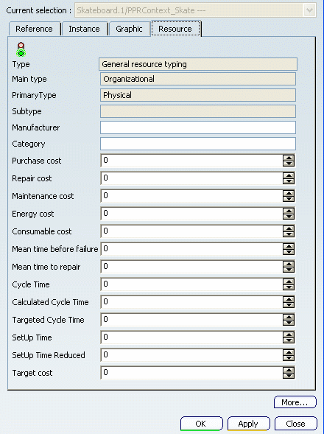324x434 pixels.
Task: Decrease Calculated Cycle Time value
Action: click(x=289, y=305)
